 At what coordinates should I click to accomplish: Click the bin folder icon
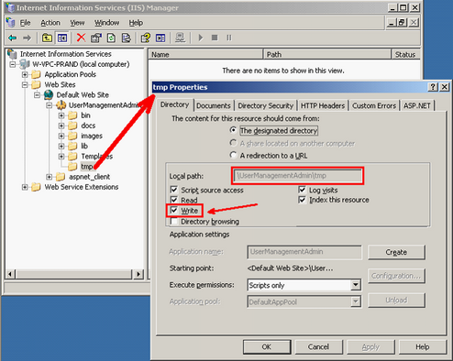[x=72, y=115]
